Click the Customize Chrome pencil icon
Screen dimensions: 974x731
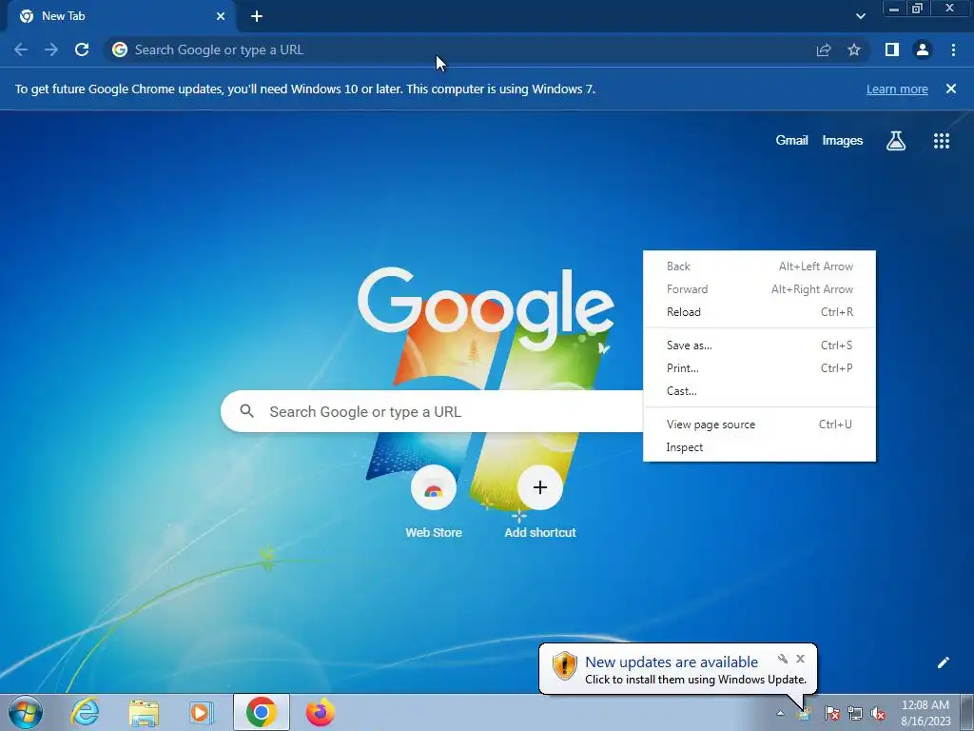point(943,662)
